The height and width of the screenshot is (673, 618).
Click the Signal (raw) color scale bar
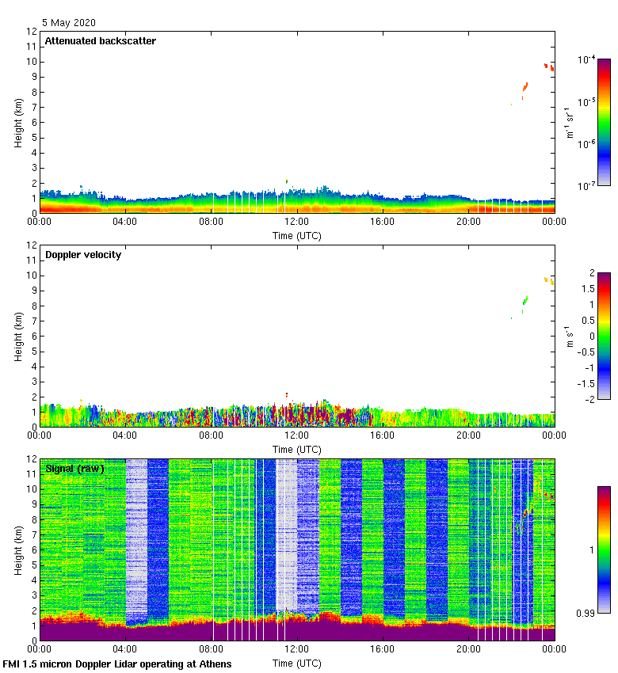pos(604,549)
